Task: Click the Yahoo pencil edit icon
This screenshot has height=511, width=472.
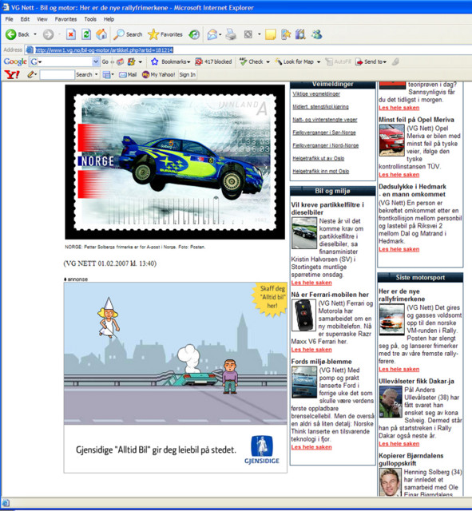Action: pos(30,74)
